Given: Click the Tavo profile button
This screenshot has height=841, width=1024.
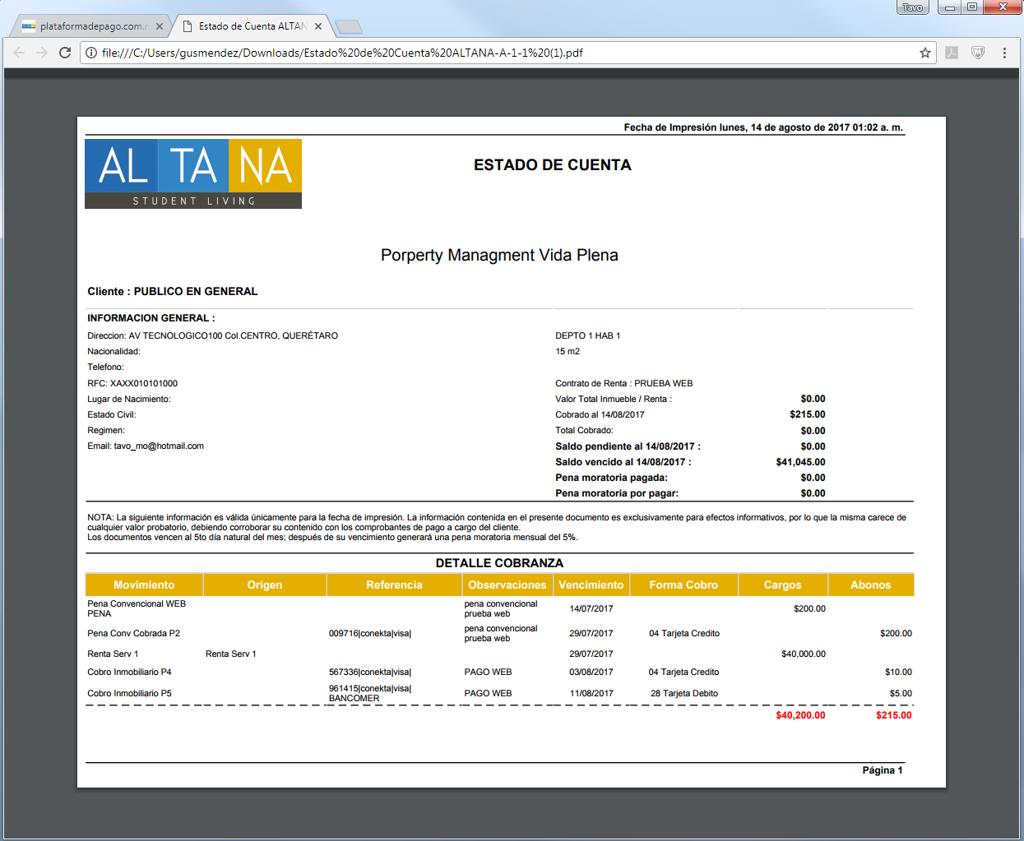Looking at the screenshot, I should click(912, 7).
